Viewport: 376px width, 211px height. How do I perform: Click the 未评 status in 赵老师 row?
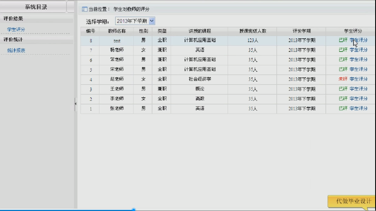[x=343, y=79]
